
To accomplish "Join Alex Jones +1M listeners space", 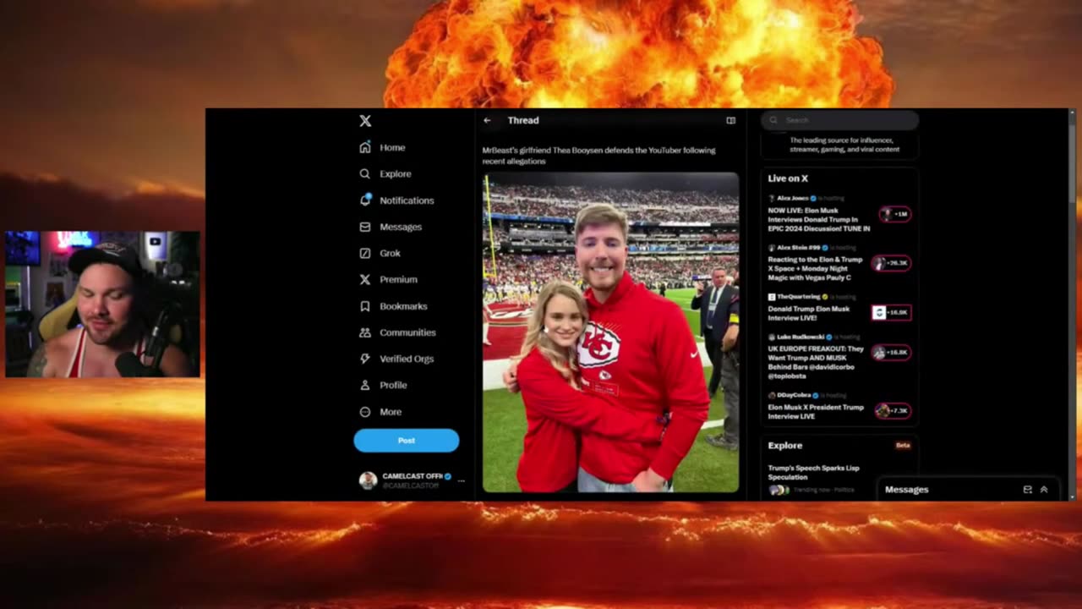I will [x=894, y=214].
